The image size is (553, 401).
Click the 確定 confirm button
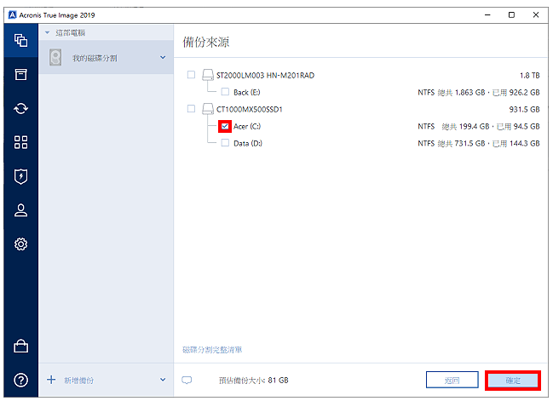tap(513, 381)
